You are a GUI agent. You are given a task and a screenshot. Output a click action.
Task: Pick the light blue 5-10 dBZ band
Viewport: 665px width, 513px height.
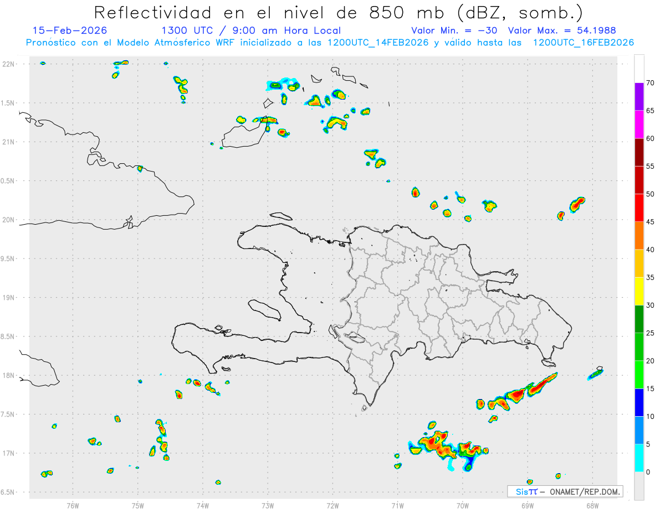[639, 430]
